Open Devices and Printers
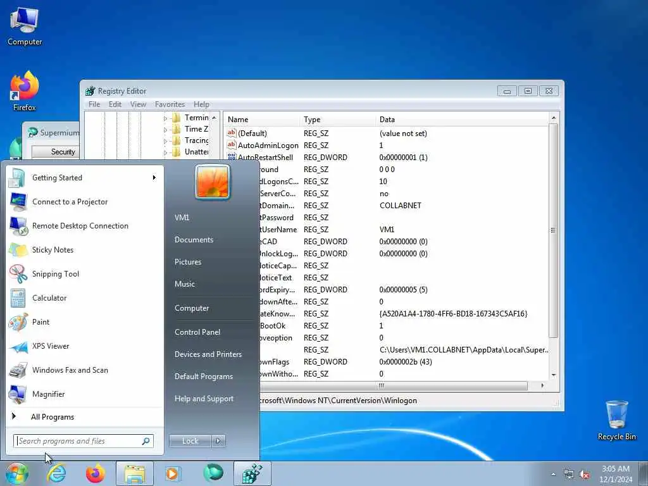 [x=208, y=354]
